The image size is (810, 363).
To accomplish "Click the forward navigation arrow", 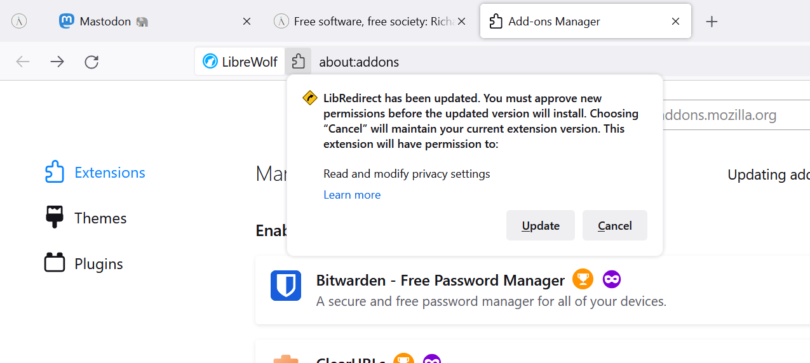I will coord(57,62).
